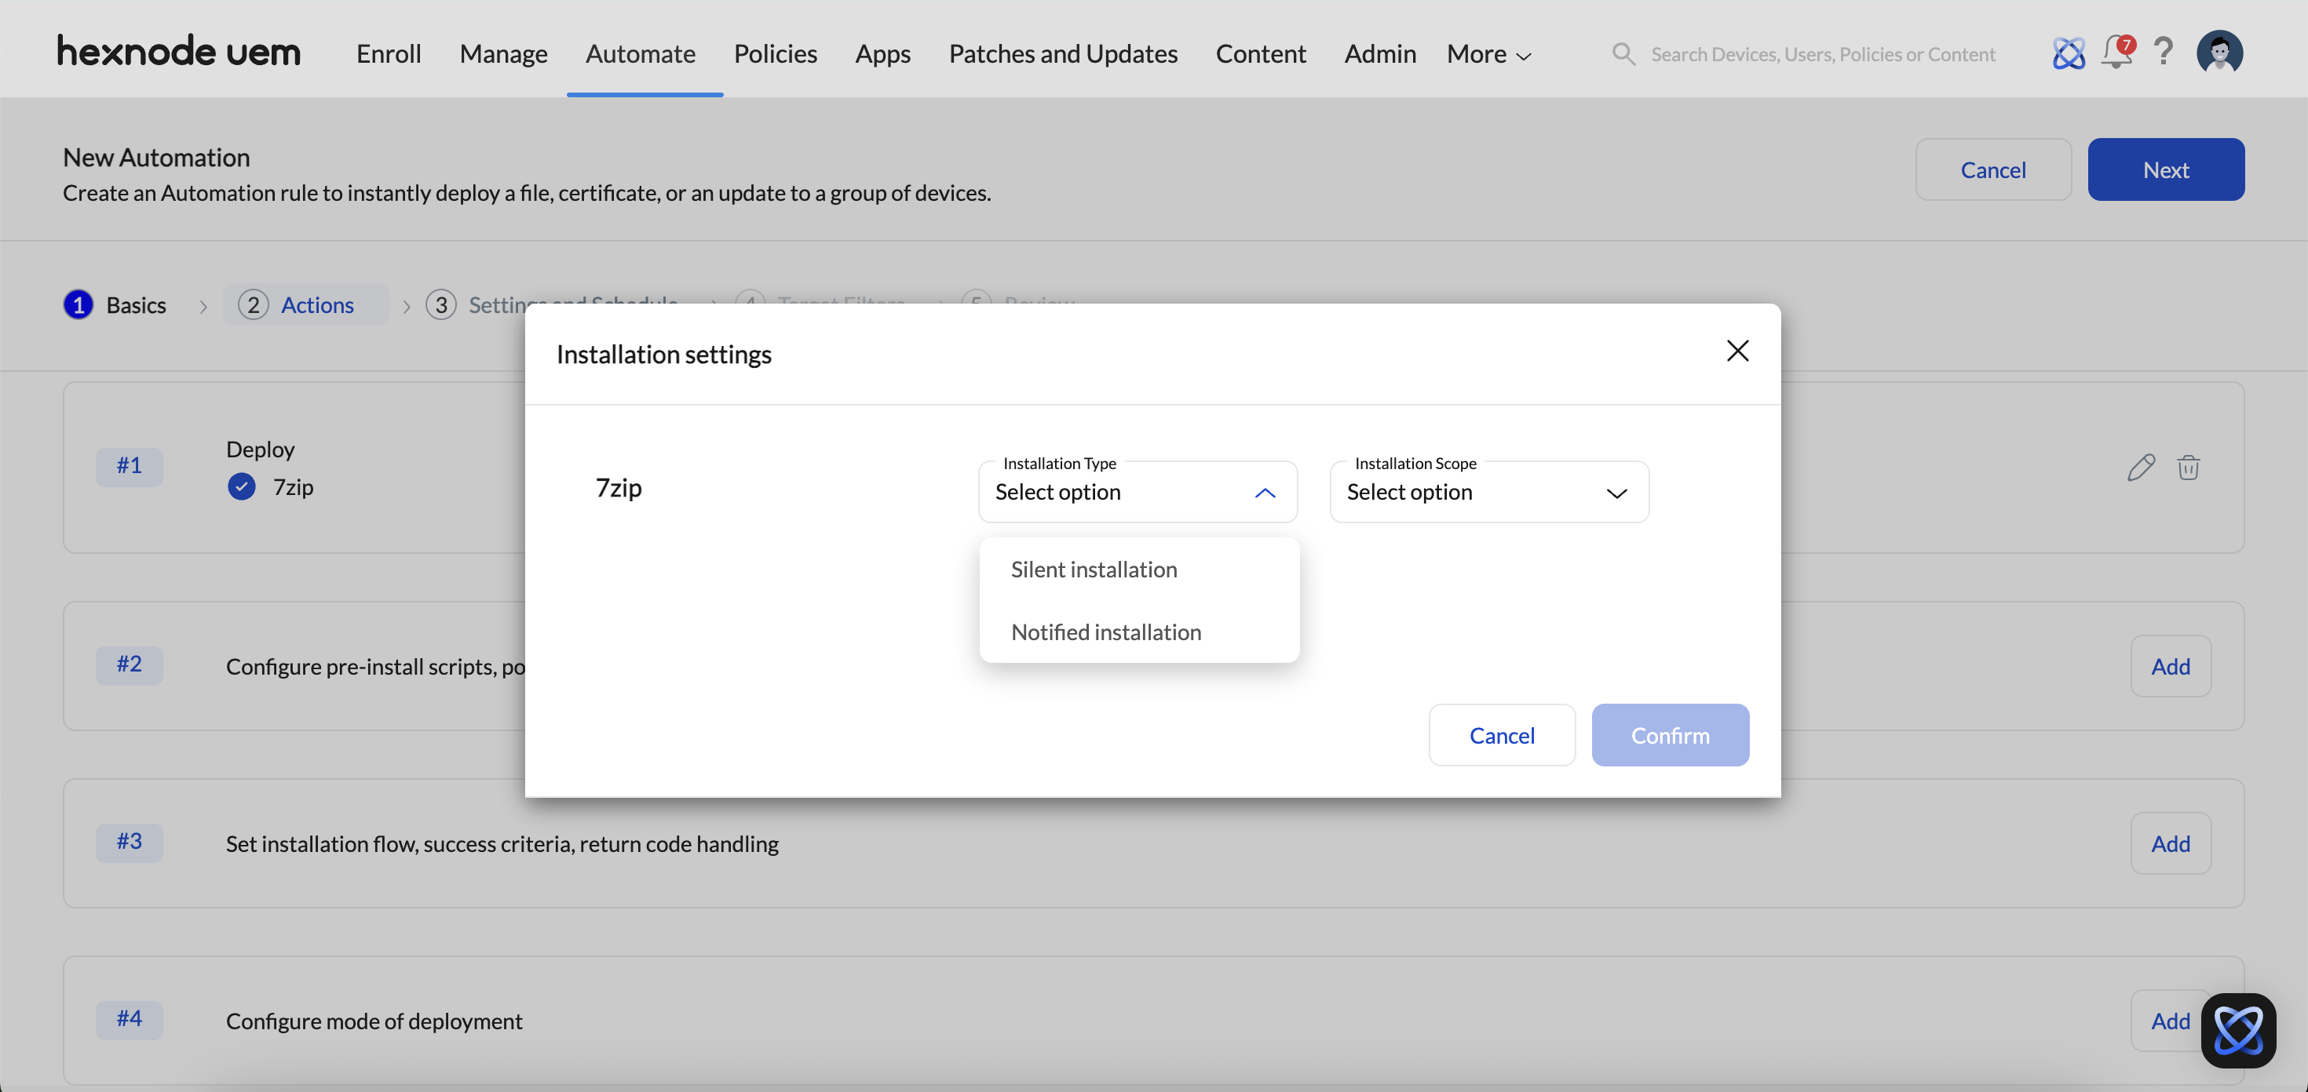The height and width of the screenshot is (1092, 2308).
Task: Edit Deploy action with pencil icon
Action: (2141, 466)
